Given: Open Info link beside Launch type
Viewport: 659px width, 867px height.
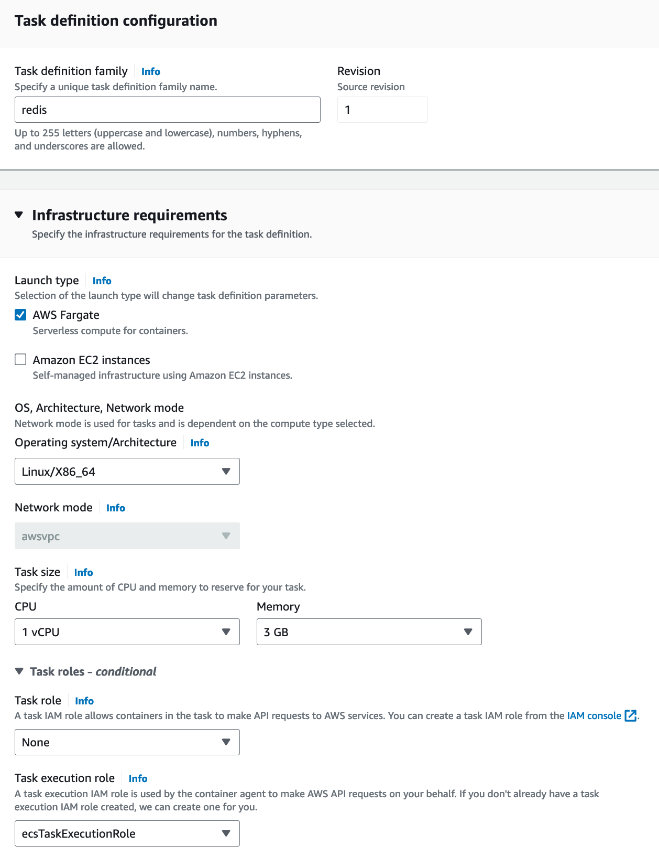Looking at the screenshot, I should point(102,281).
